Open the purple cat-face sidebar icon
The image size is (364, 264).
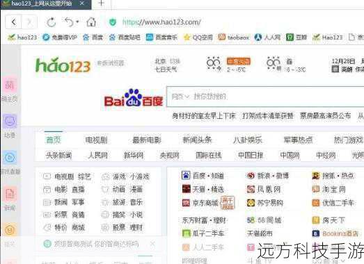[10, 121]
